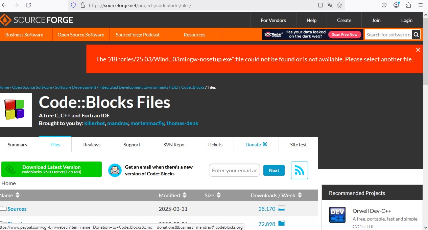The image size is (428, 230).
Task: Click the magnifier search button
Action: pos(416,34)
